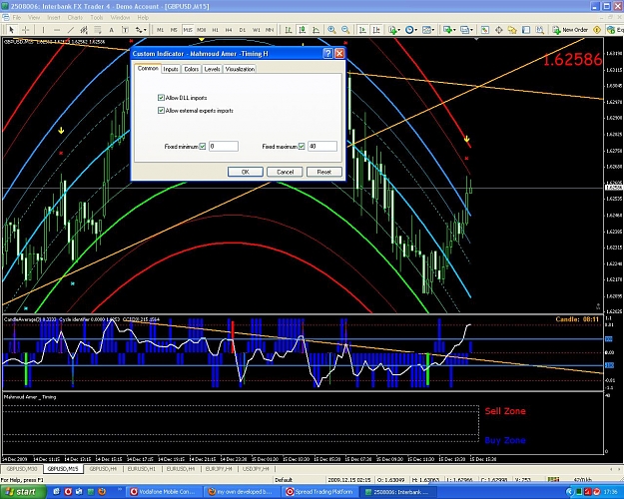Switch to candlestick chart display
The image size is (624, 499).
(303, 30)
